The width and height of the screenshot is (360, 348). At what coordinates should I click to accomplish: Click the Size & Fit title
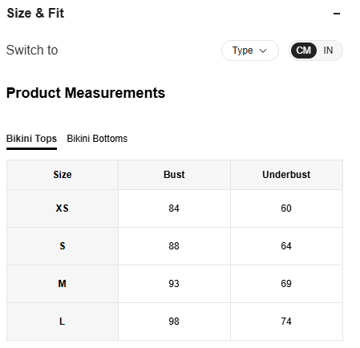pos(35,13)
